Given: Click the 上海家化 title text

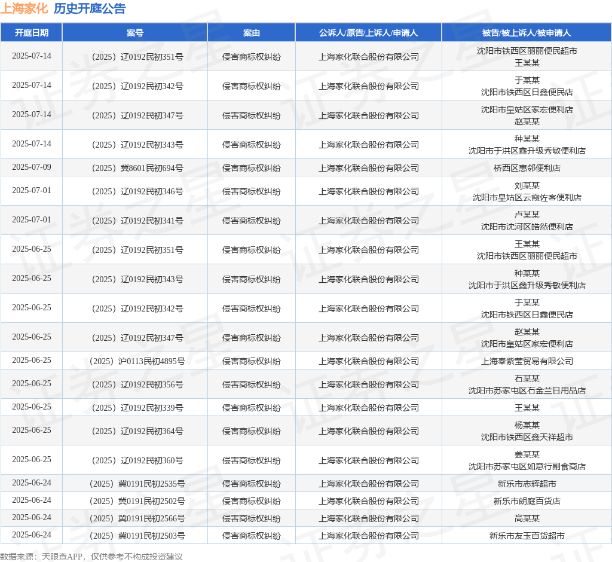Looking at the screenshot, I should tap(24, 8).
